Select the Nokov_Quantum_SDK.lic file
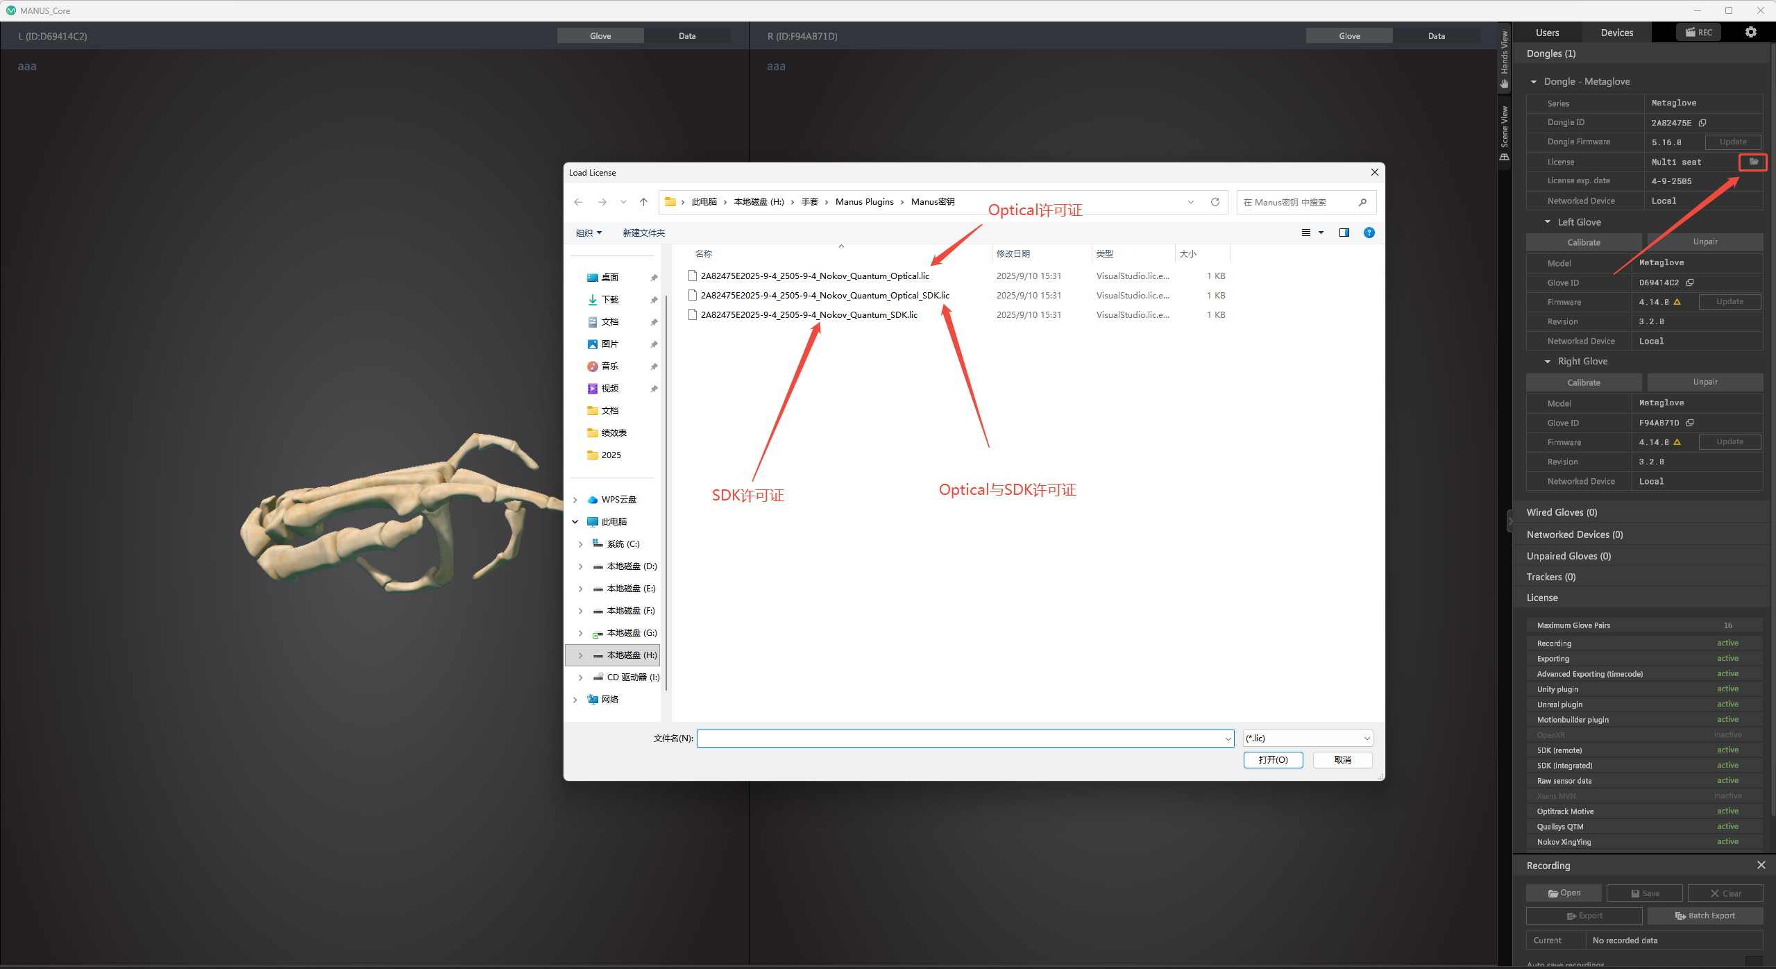Viewport: 1776px width, 969px height. (x=809, y=315)
